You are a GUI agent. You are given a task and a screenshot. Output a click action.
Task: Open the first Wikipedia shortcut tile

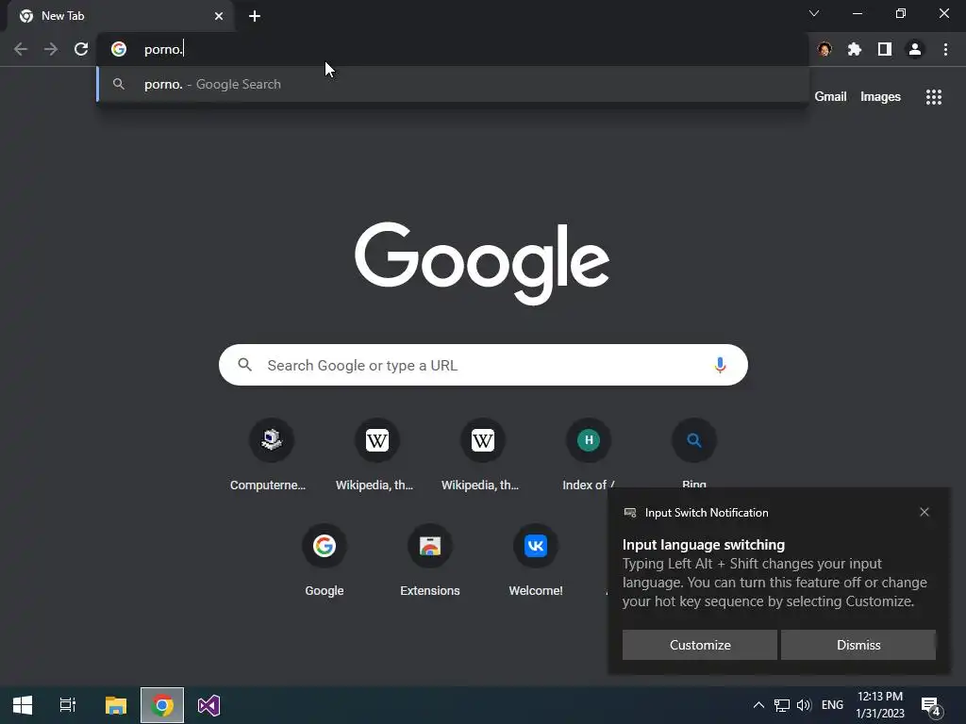tap(377, 455)
